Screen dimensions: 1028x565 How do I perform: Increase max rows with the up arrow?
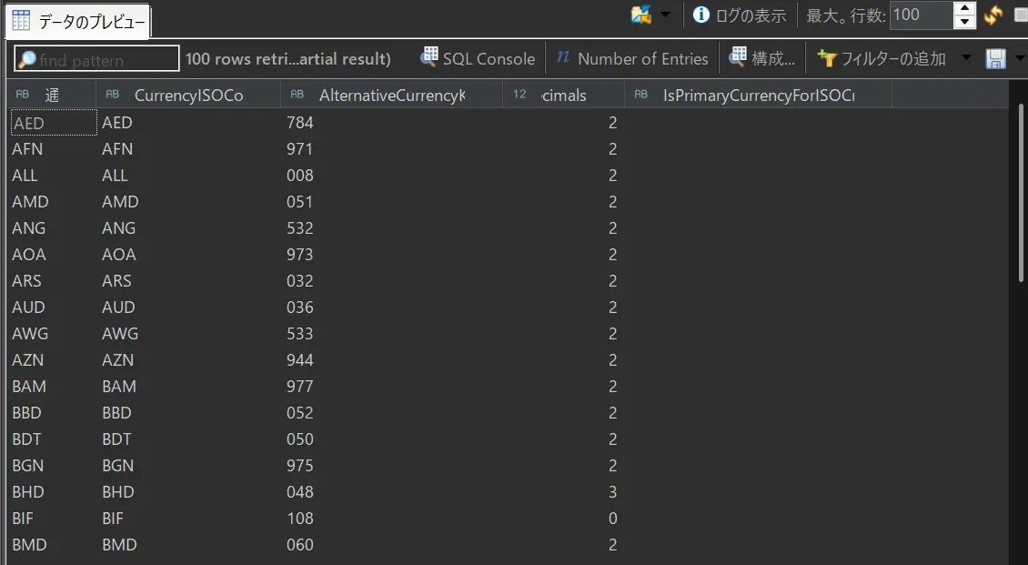(964, 8)
